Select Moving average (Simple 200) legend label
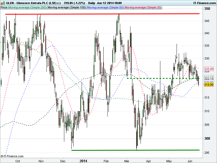217x163 pixels. pyautogui.click(x=27, y=8)
